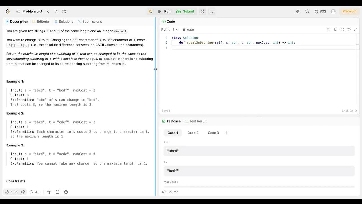
Task: Start the timer alarm clock icon
Action: 202,11
